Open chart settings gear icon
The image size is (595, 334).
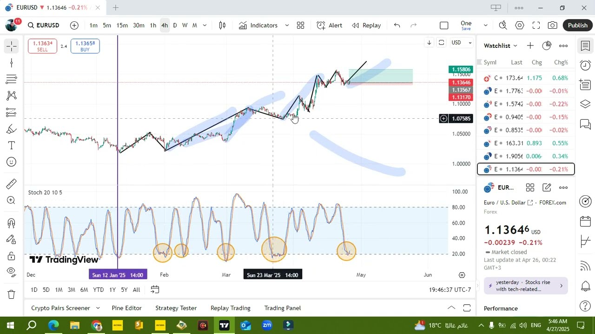[x=520, y=26]
